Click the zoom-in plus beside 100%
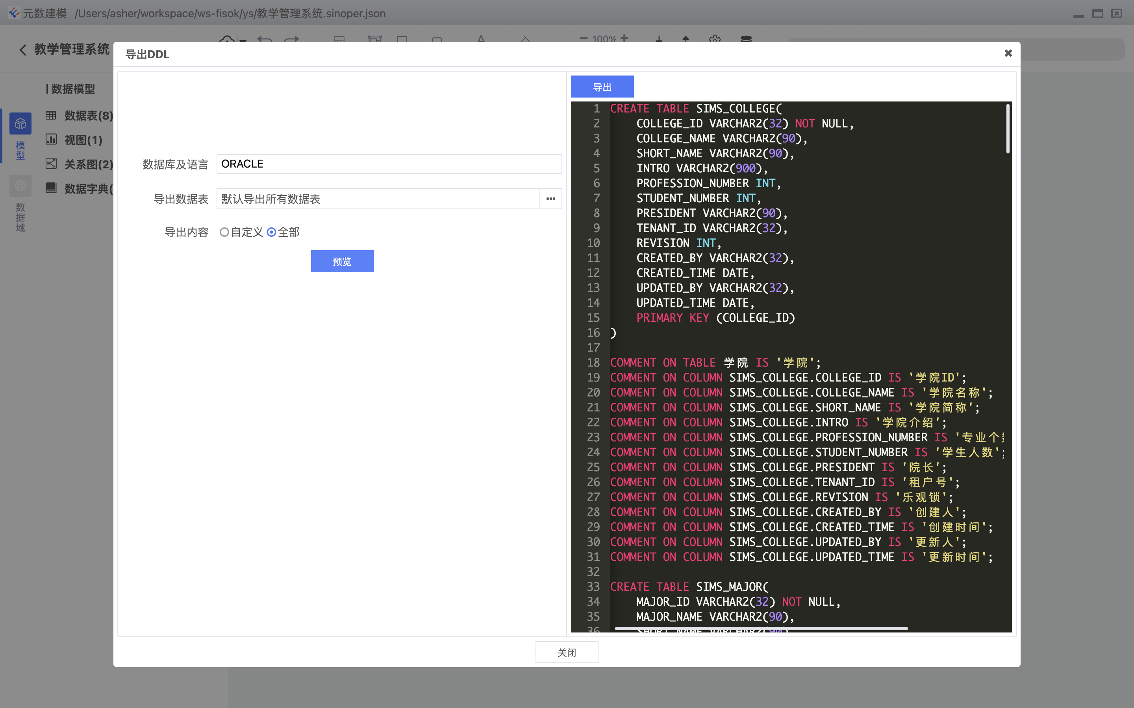This screenshot has height=708, width=1134. pyautogui.click(x=624, y=39)
